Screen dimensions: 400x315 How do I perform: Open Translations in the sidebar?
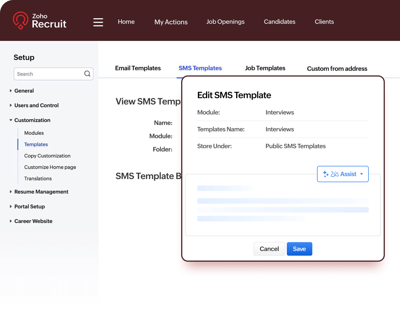point(38,179)
